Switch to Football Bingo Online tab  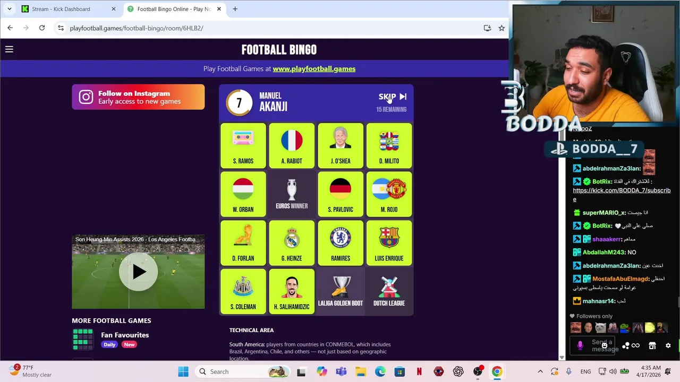pyautogui.click(x=174, y=9)
